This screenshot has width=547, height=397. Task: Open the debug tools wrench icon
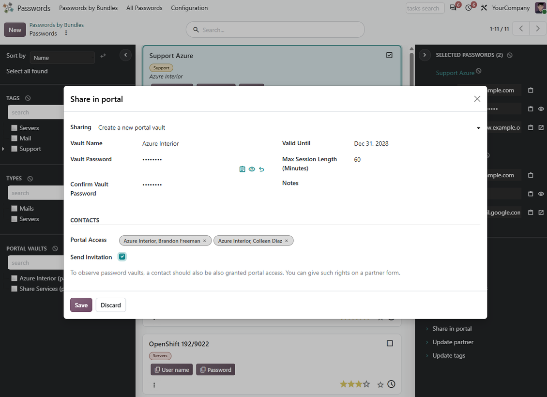tap(484, 8)
